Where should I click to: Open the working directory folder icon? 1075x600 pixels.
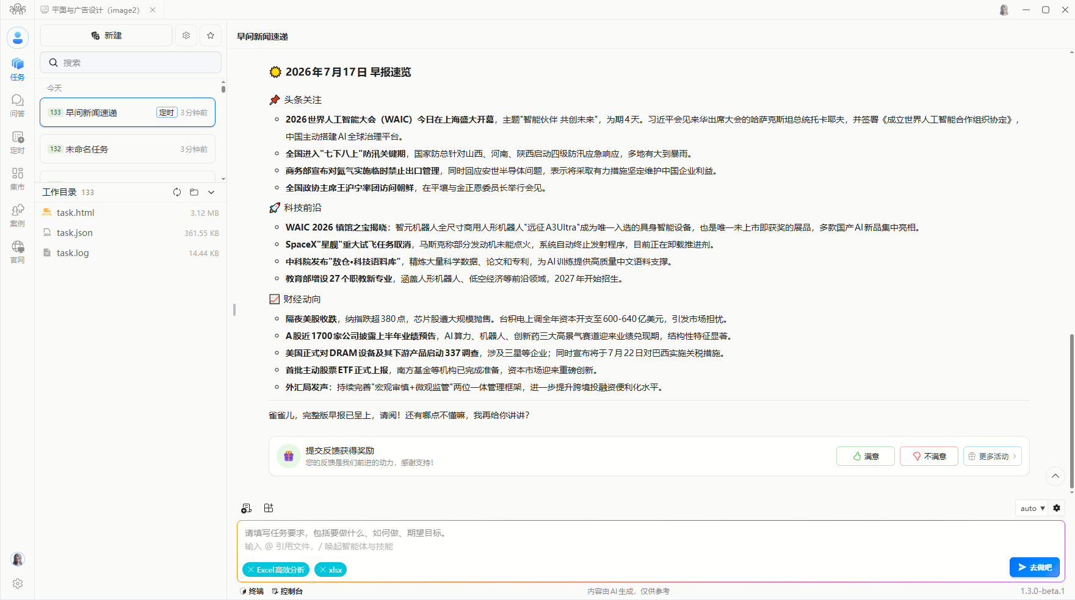click(194, 192)
